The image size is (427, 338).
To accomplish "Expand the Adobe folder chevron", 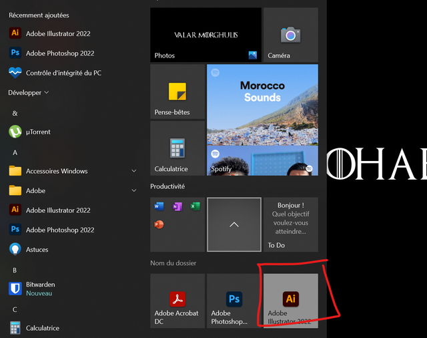I will click(x=134, y=190).
